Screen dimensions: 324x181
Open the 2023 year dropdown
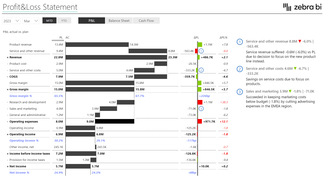[x=11, y=20]
